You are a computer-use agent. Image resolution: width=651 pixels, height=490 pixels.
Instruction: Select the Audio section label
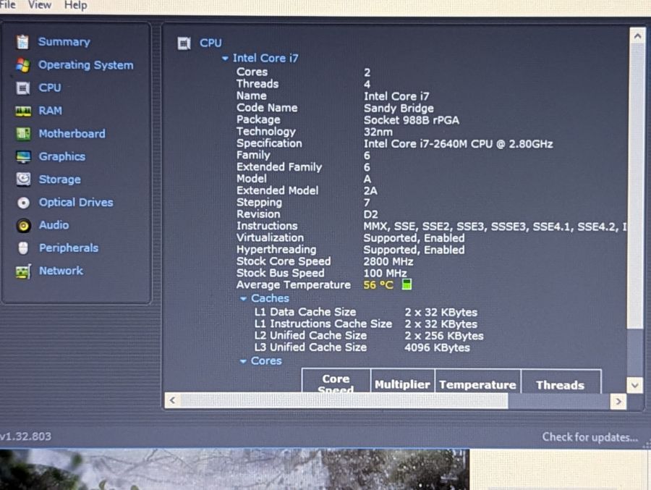(x=54, y=225)
